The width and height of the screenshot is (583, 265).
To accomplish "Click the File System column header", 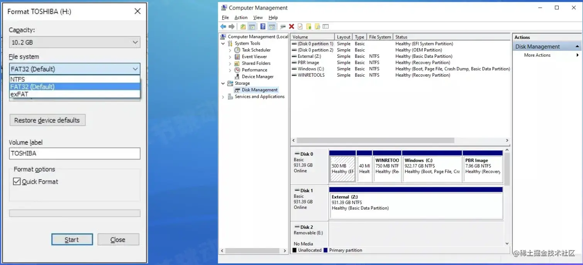I will (x=380, y=37).
